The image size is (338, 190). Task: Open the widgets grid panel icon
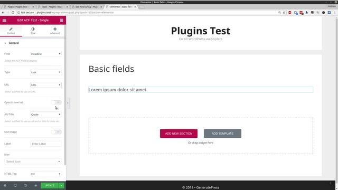(62, 20)
